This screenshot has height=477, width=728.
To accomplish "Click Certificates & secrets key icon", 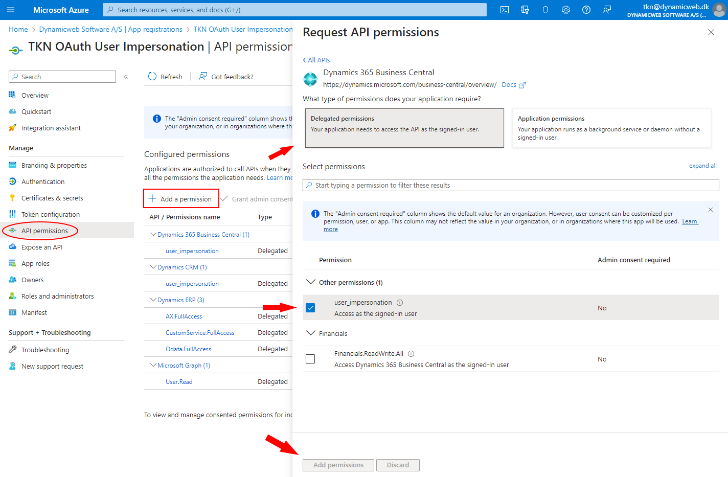I will click(12, 198).
